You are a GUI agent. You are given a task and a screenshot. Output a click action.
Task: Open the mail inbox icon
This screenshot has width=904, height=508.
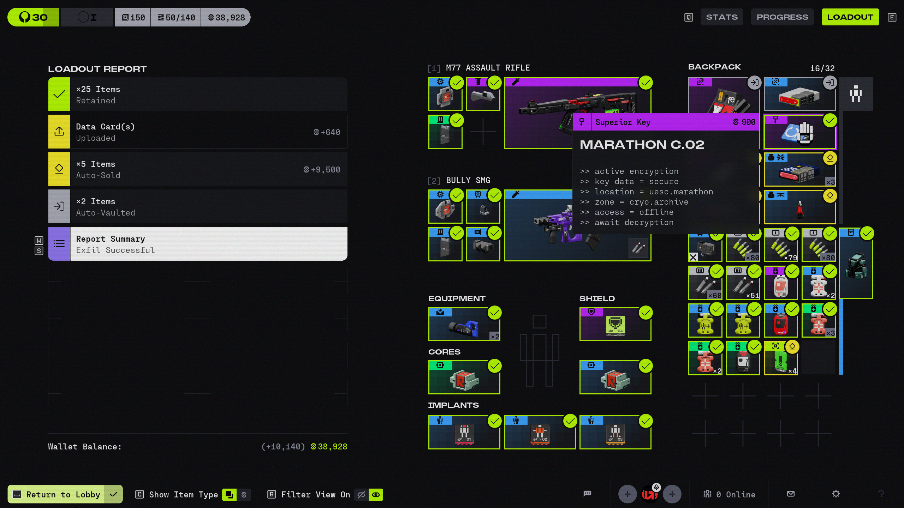(x=791, y=494)
